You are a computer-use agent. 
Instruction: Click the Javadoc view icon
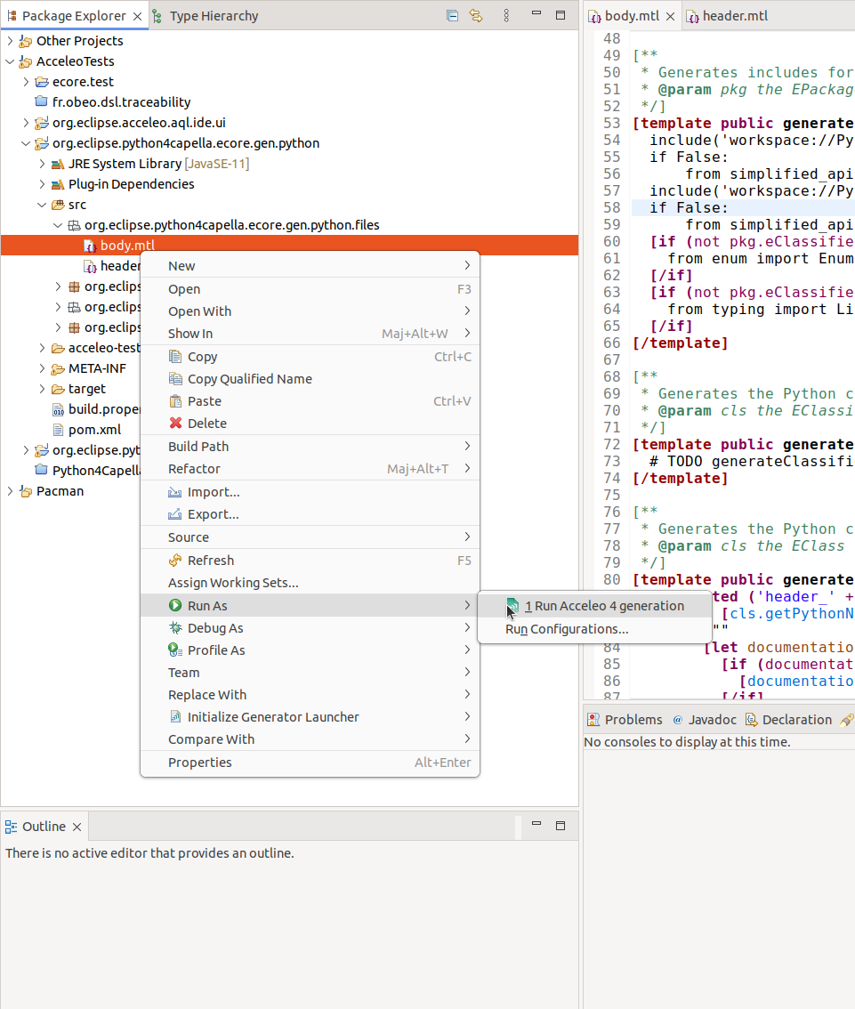[x=678, y=719]
